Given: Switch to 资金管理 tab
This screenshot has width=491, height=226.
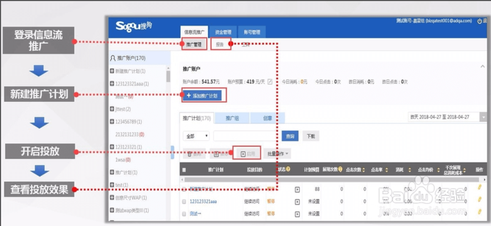Looking at the screenshot, I should [223, 32].
